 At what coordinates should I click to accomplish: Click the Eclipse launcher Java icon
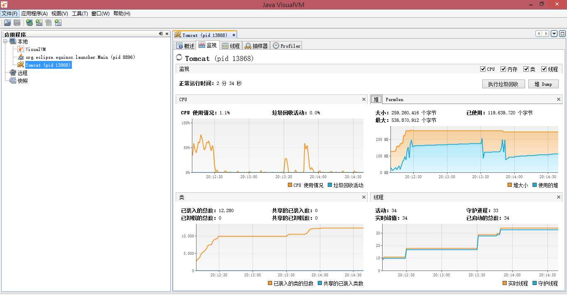tap(21, 57)
